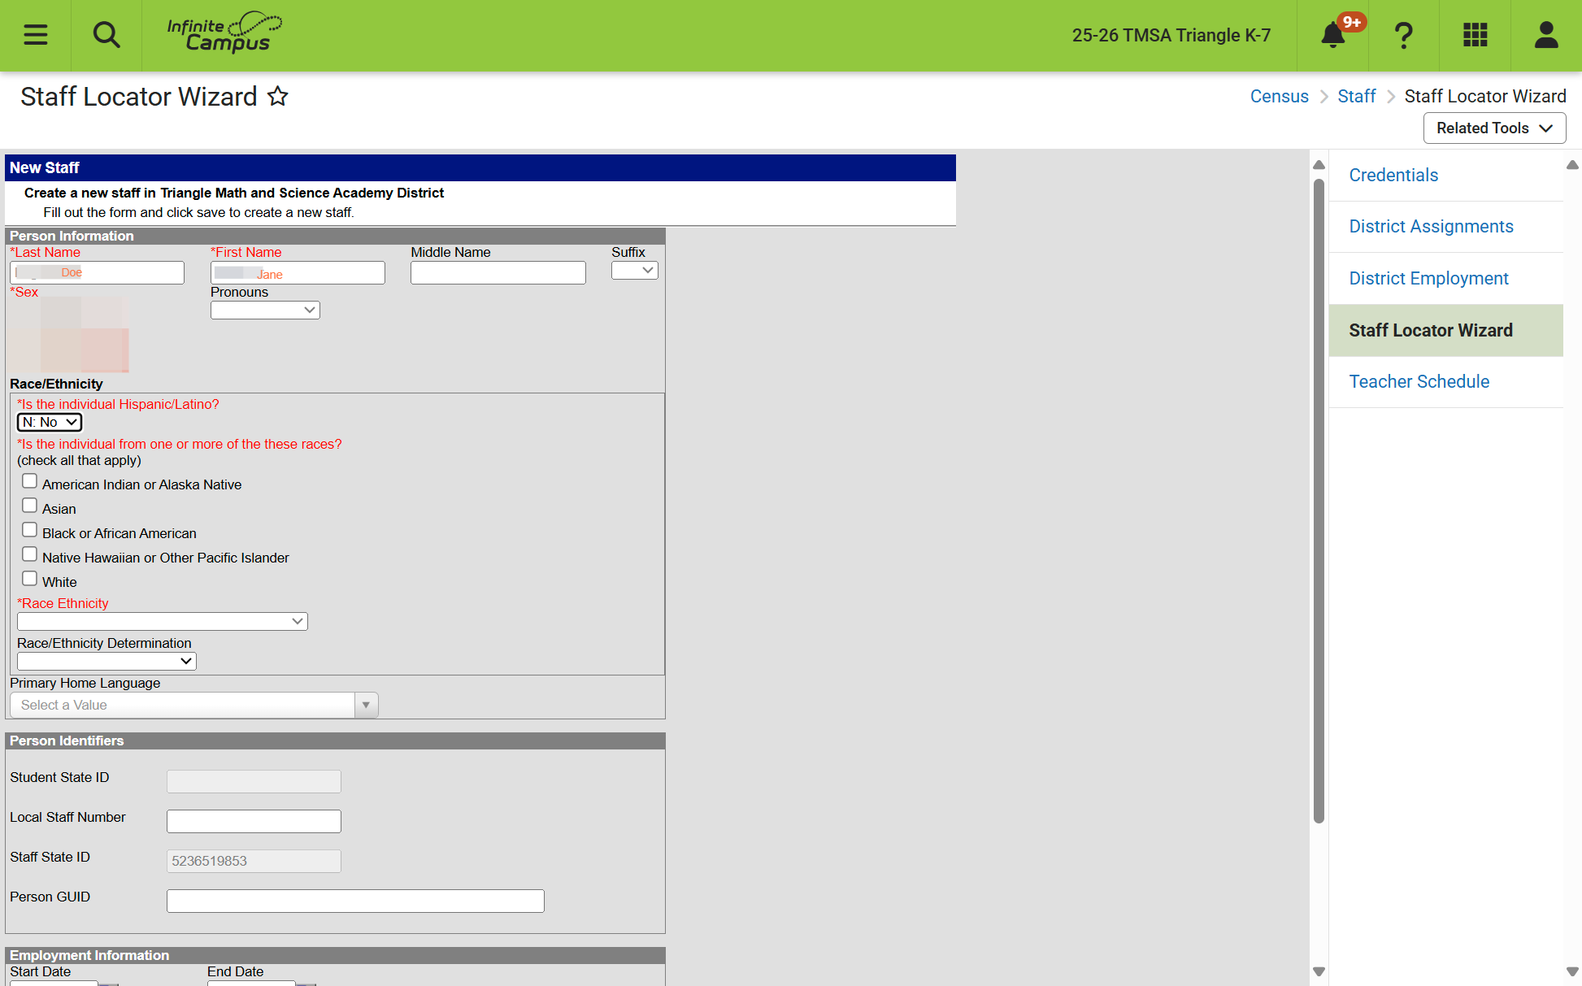The height and width of the screenshot is (986, 1582).
Task: Click the First Name field
Action: coord(298,272)
